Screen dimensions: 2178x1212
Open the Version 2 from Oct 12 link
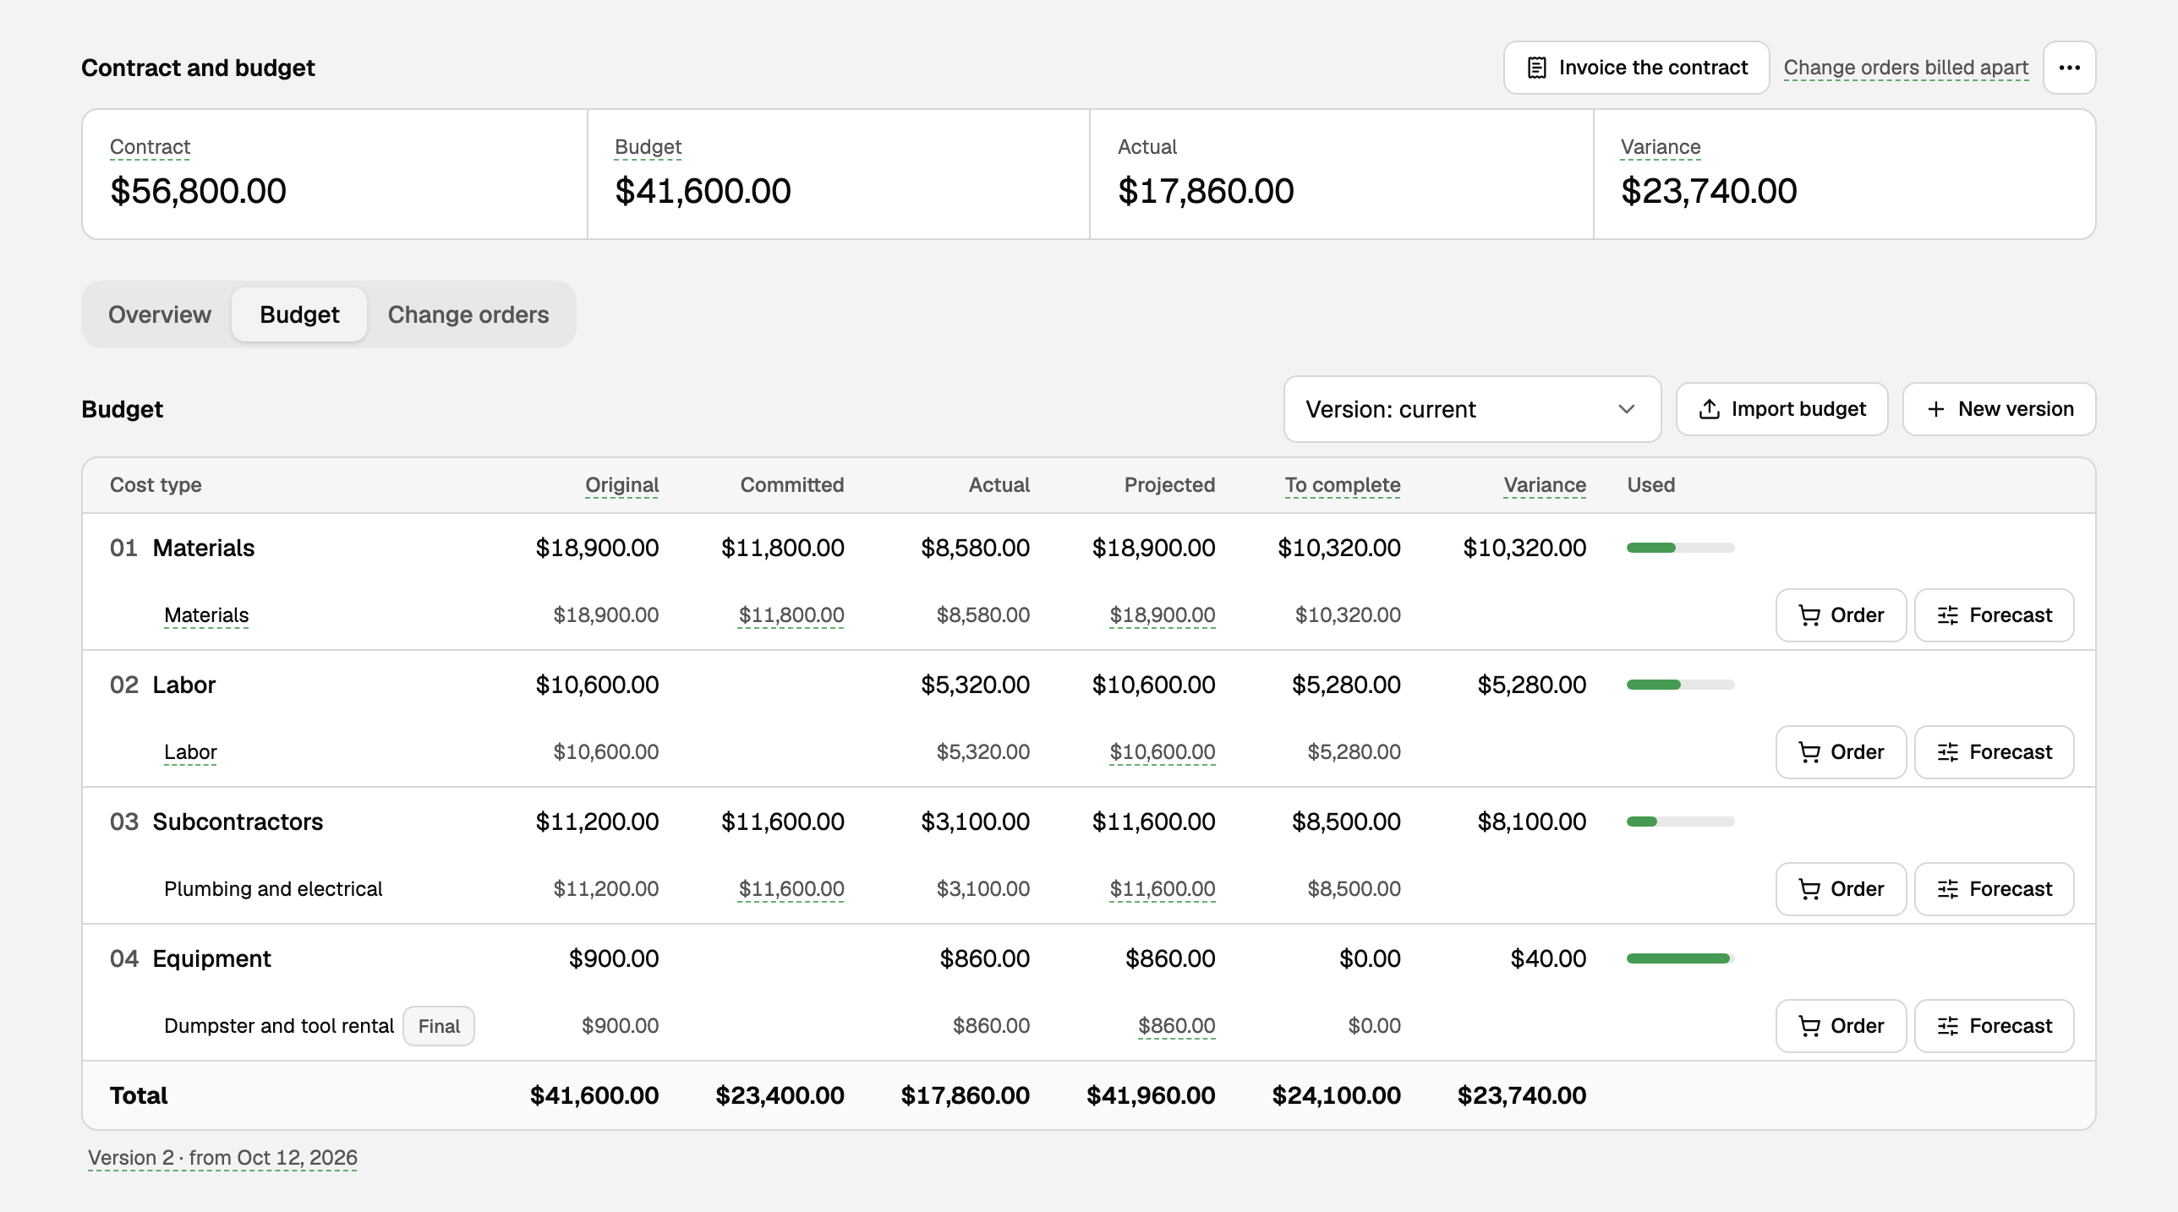tap(222, 1158)
